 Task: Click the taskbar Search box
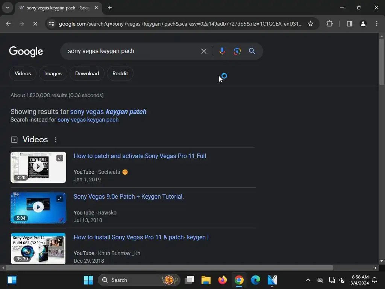click(x=139, y=280)
